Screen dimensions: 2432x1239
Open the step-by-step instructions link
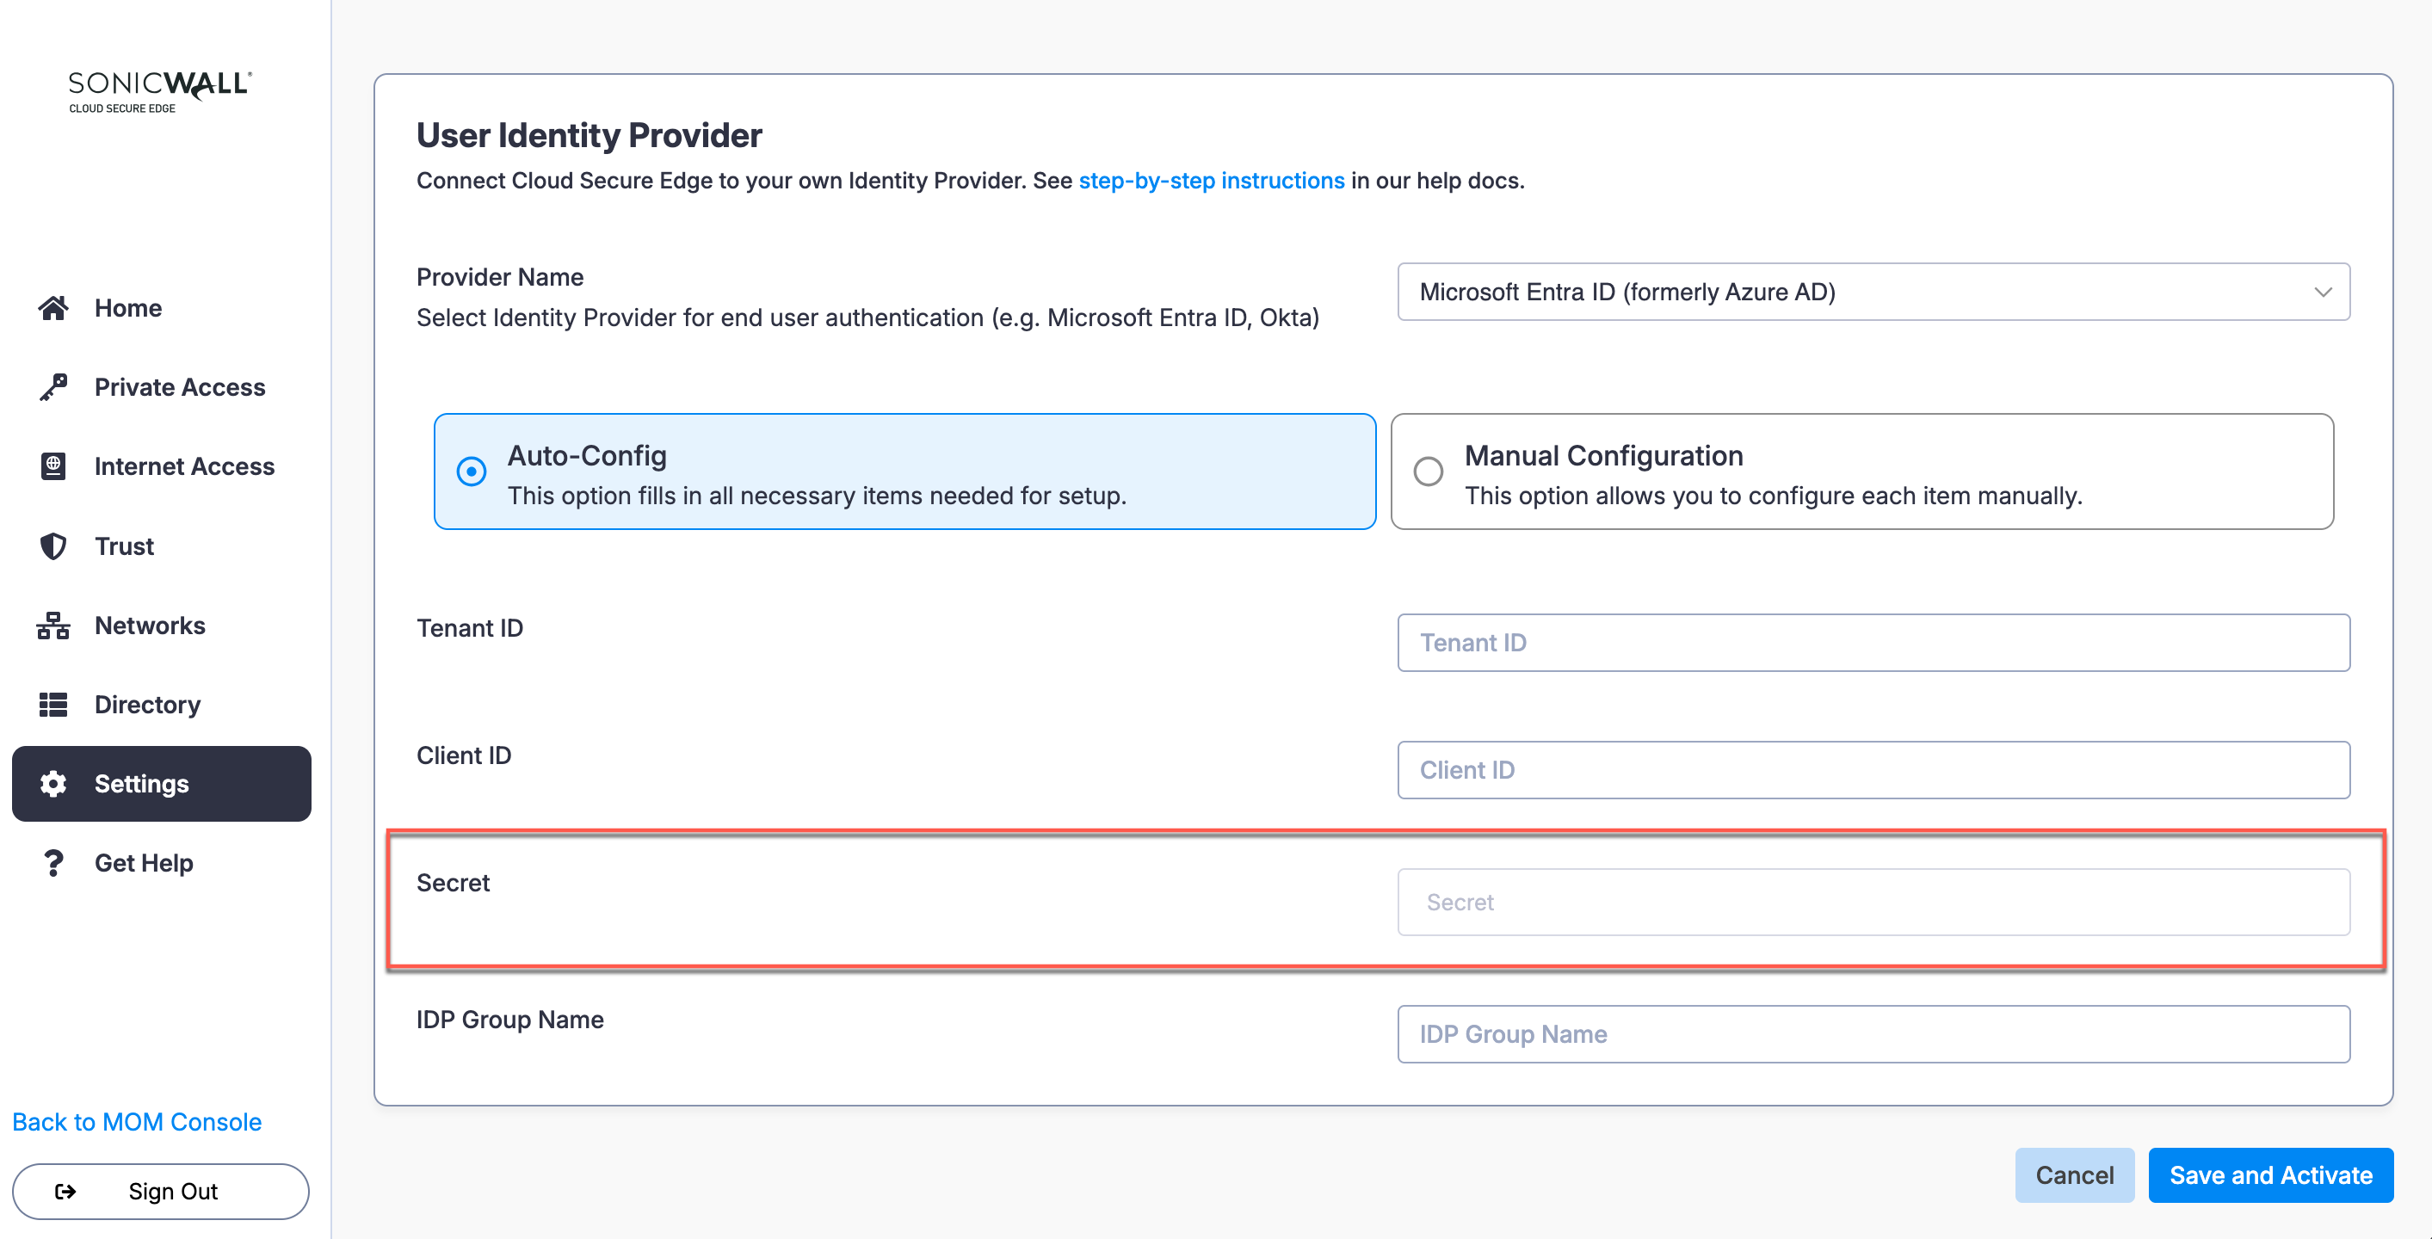point(1212,180)
